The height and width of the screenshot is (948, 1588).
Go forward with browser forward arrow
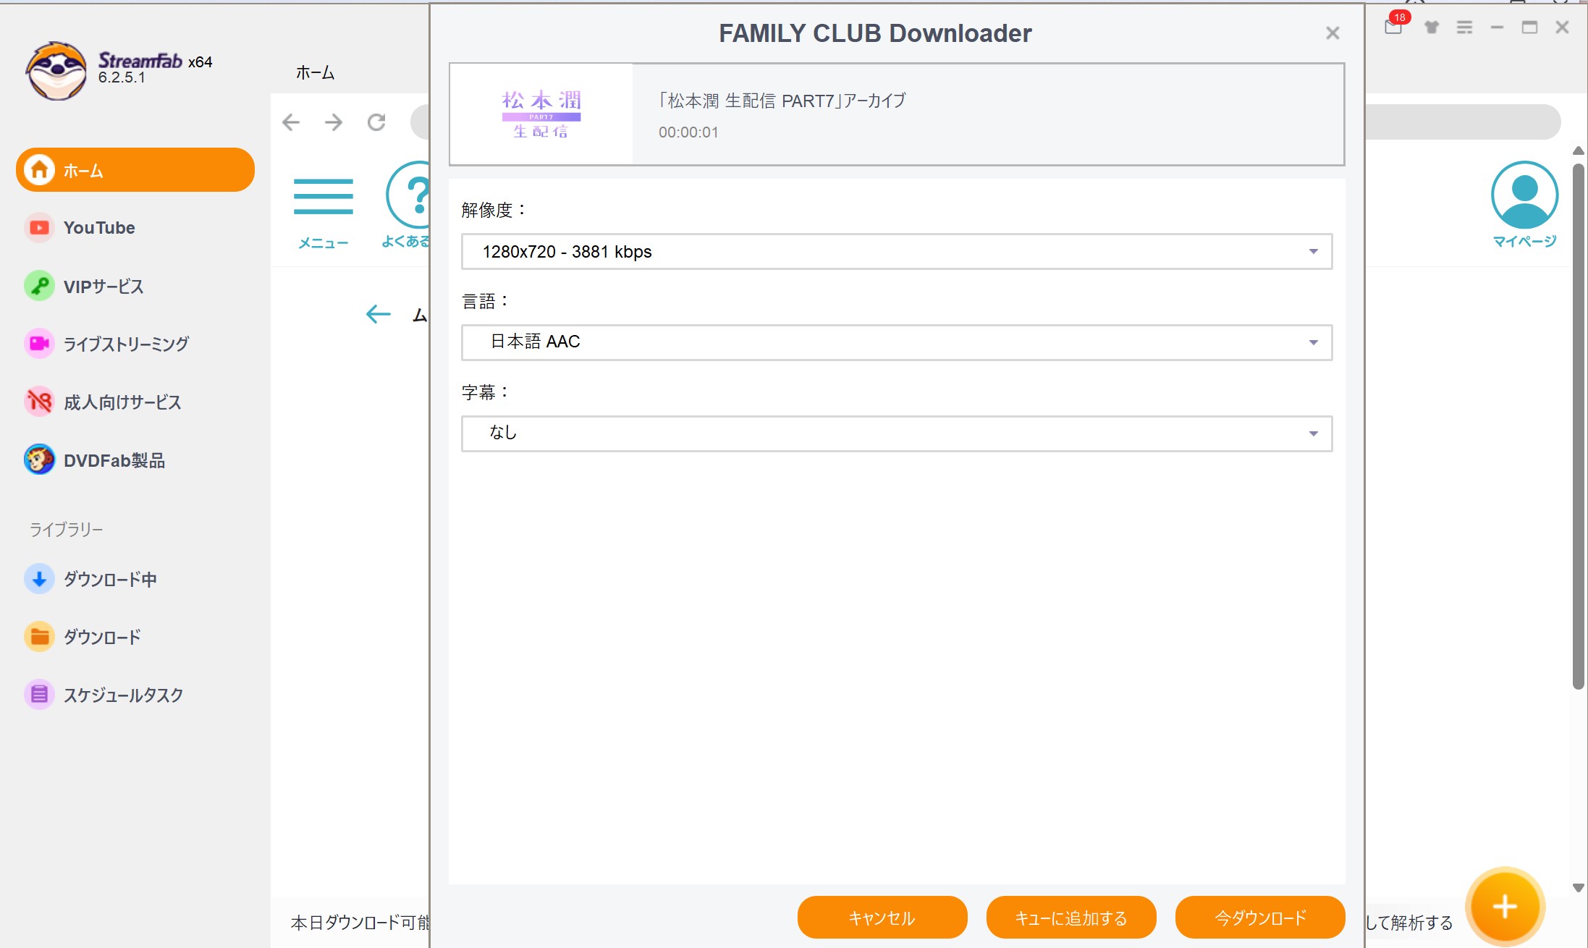(x=334, y=122)
